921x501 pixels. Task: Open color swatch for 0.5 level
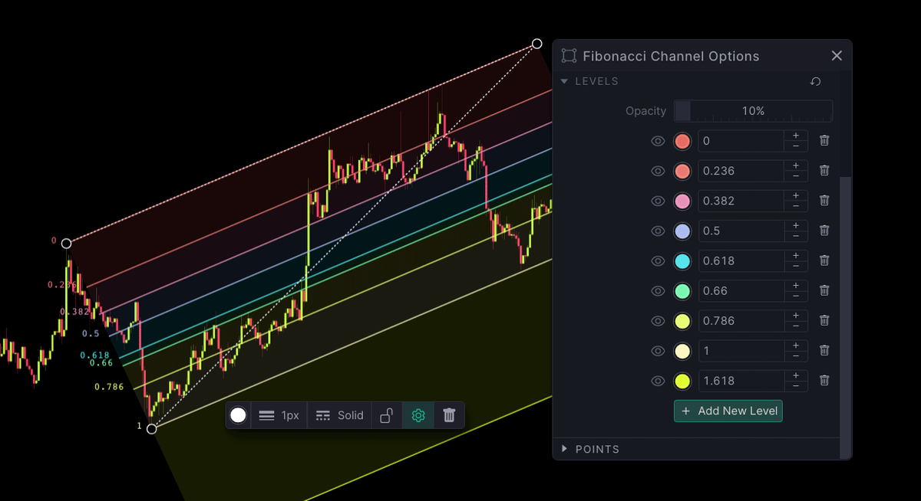coord(682,231)
